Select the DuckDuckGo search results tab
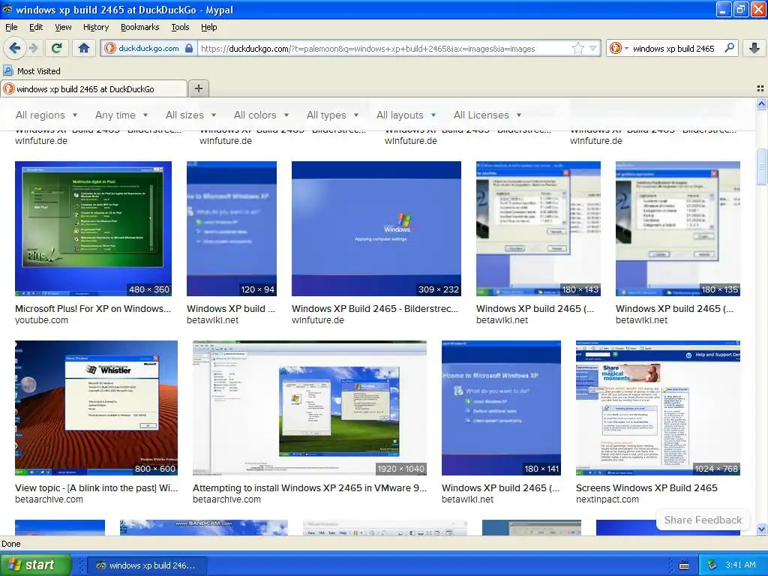 (94, 88)
